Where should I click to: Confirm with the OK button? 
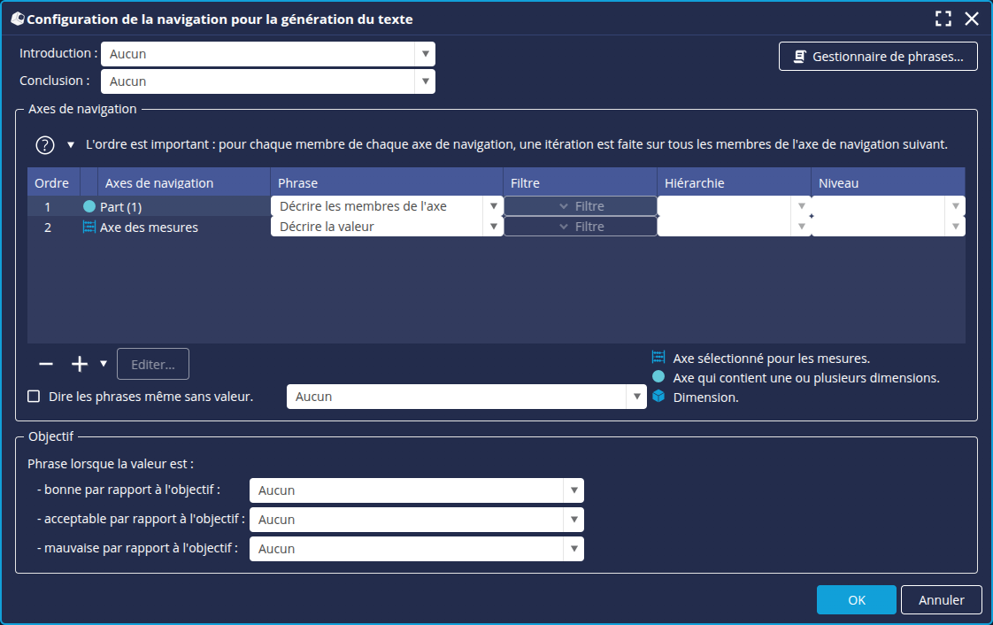click(856, 600)
